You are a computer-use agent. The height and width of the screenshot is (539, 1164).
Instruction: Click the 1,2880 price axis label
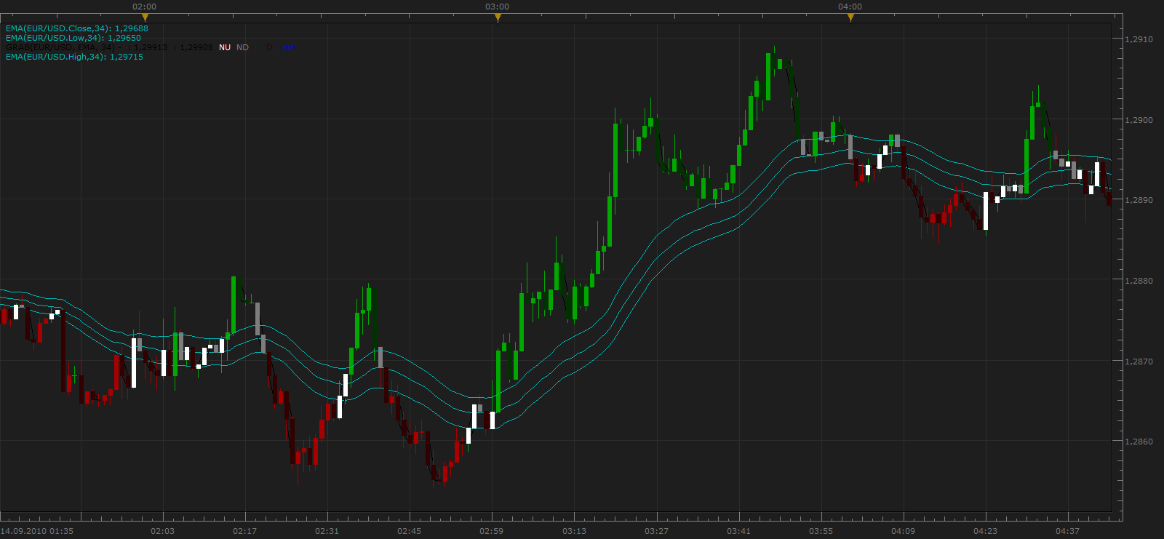tap(1139, 281)
